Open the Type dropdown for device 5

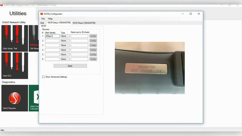tap(65, 54)
